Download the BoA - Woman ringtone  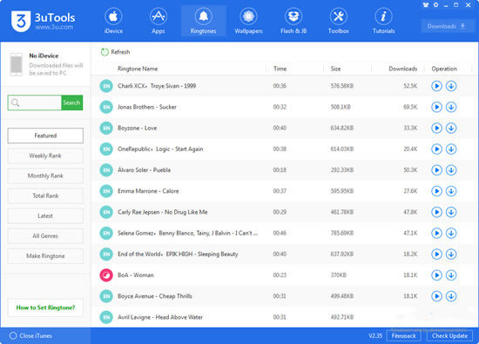(x=451, y=275)
